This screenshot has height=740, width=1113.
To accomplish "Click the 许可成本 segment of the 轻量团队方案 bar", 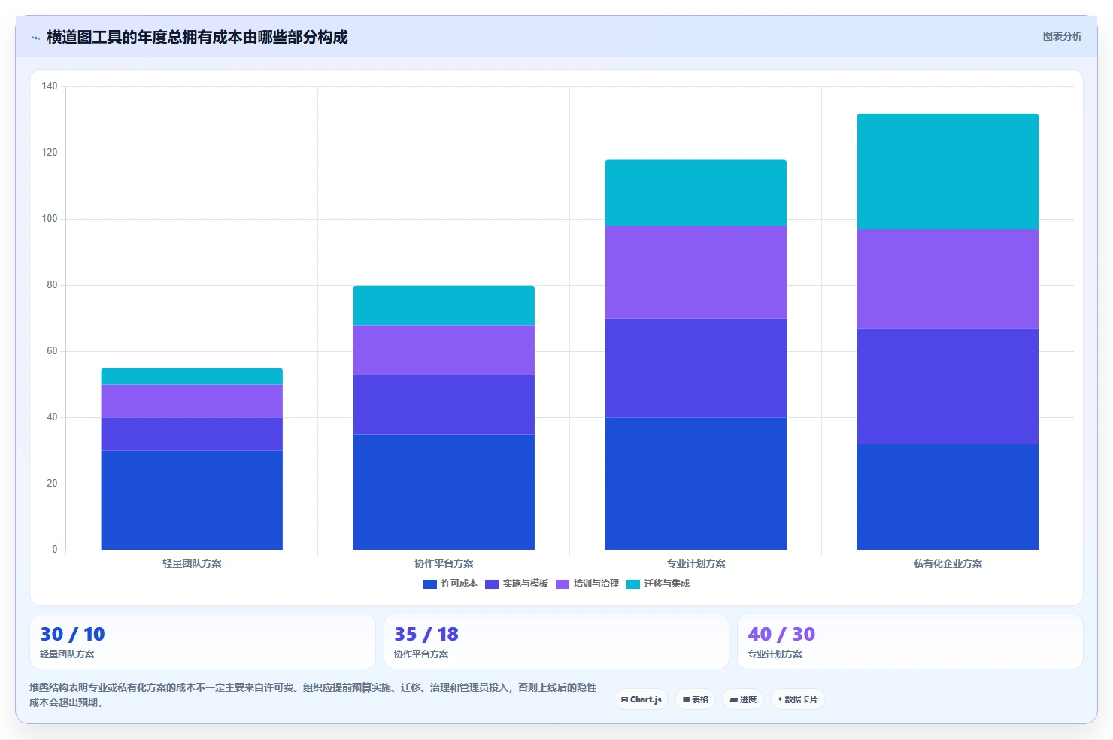I will pos(192,500).
